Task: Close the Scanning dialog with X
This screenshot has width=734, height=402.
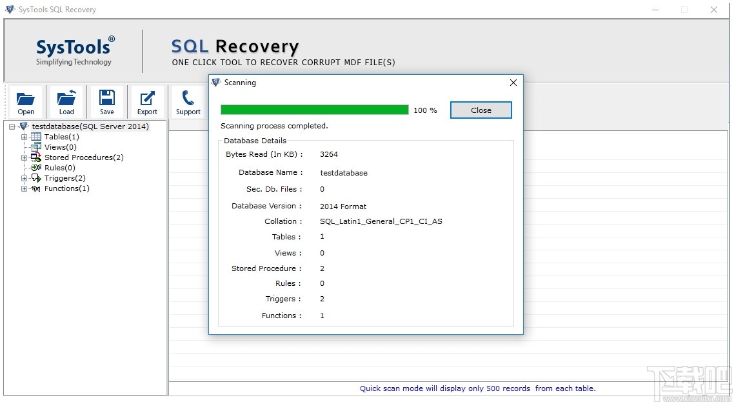Action: click(513, 83)
